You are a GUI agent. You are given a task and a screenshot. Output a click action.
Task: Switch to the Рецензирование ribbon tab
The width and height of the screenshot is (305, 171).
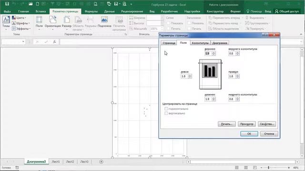click(x=132, y=11)
